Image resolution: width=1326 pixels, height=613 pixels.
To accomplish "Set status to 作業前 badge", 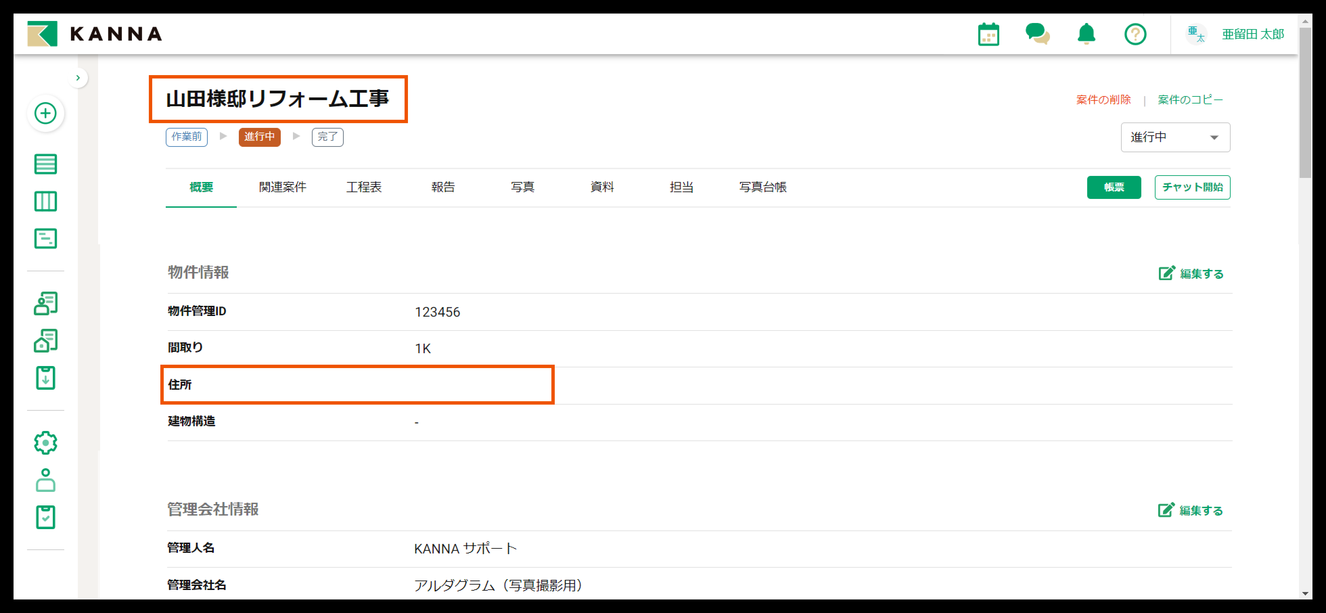I will click(186, 137).
